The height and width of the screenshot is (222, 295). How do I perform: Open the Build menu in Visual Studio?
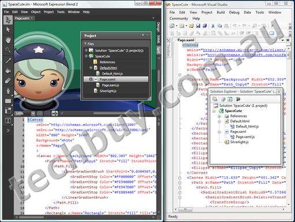pos(221,12)
